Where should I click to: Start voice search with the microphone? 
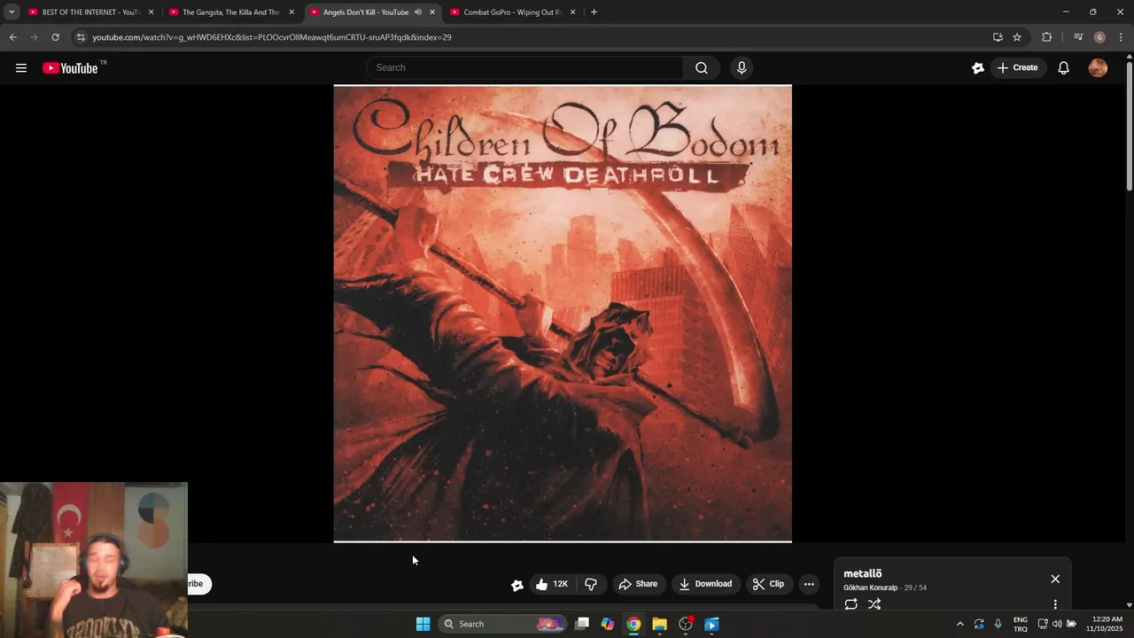[x=742, y=67]
